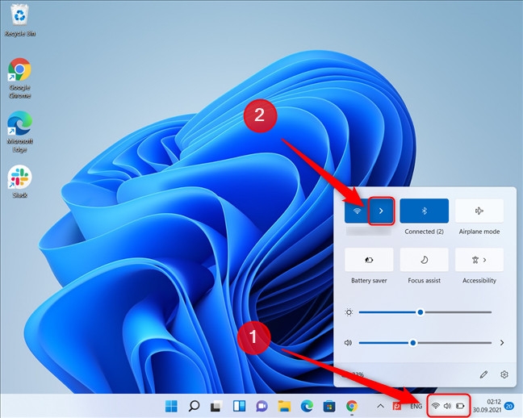Open Settings via the gear icon
This screenshot has width=523, height=418.
pyautogui.click(x=504, y=374)
